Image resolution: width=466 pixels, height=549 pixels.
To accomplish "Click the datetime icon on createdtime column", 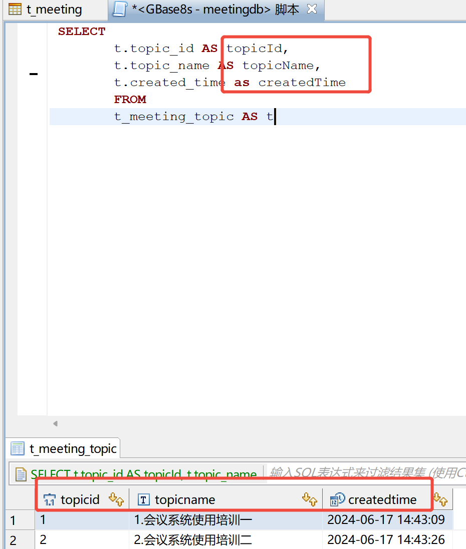I will (337, 499).
